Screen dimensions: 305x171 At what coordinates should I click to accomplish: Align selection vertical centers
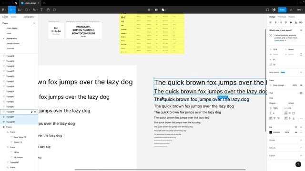point(291,22)
